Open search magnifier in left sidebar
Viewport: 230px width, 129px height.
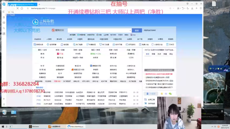click(x=4, y=28)
